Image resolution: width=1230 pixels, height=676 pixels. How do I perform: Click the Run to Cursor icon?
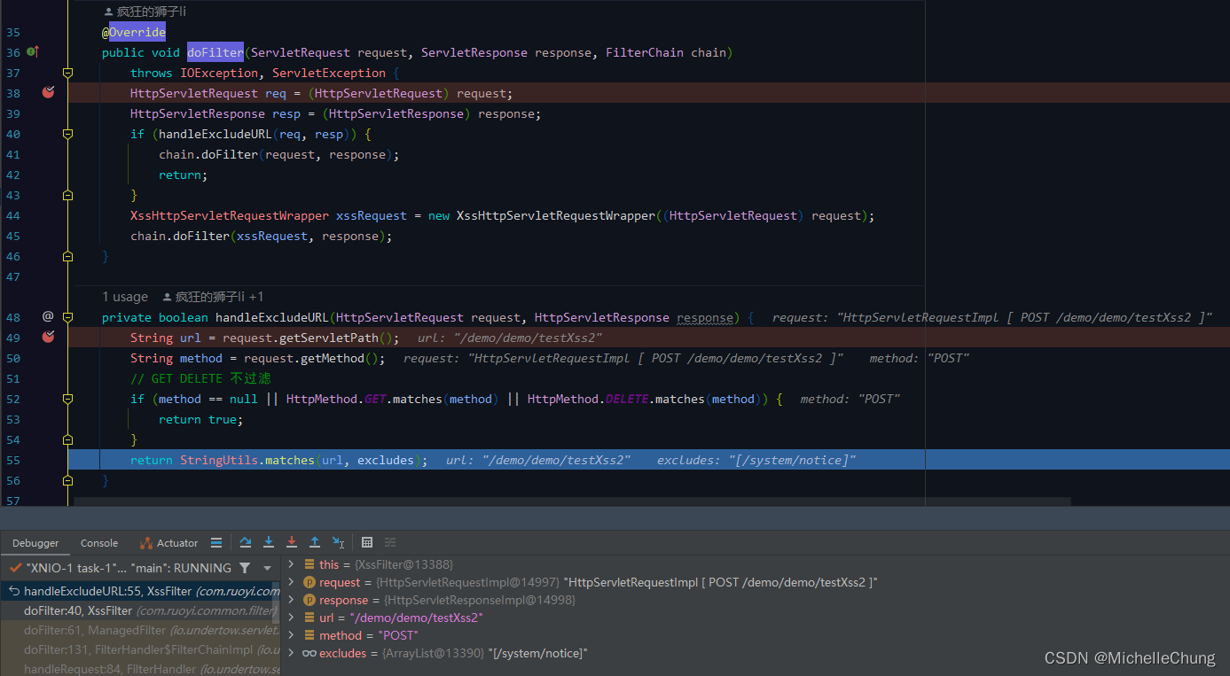tap(338, 542)
